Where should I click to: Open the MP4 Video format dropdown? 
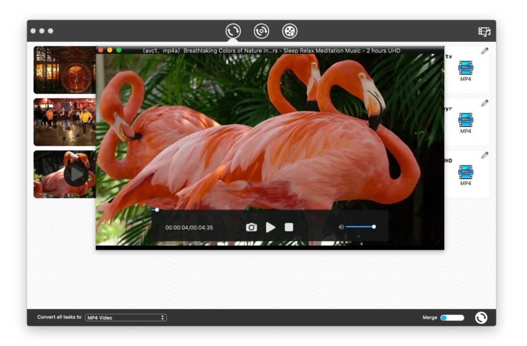pyautogui.click(x=126, y=318)
